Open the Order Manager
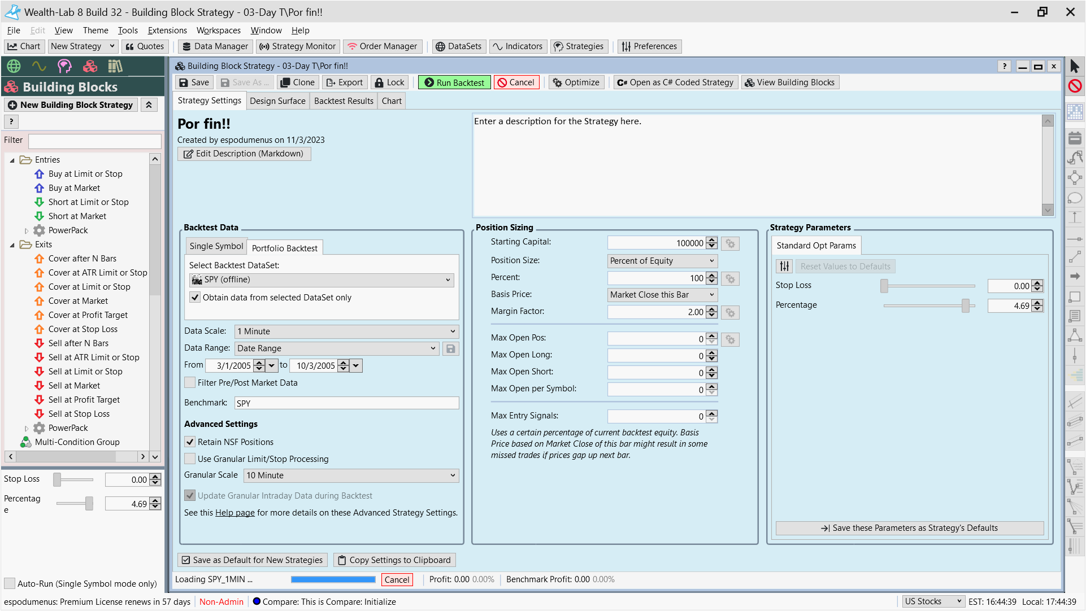Viewport: 1086px width, 611px height. point(382,46)
